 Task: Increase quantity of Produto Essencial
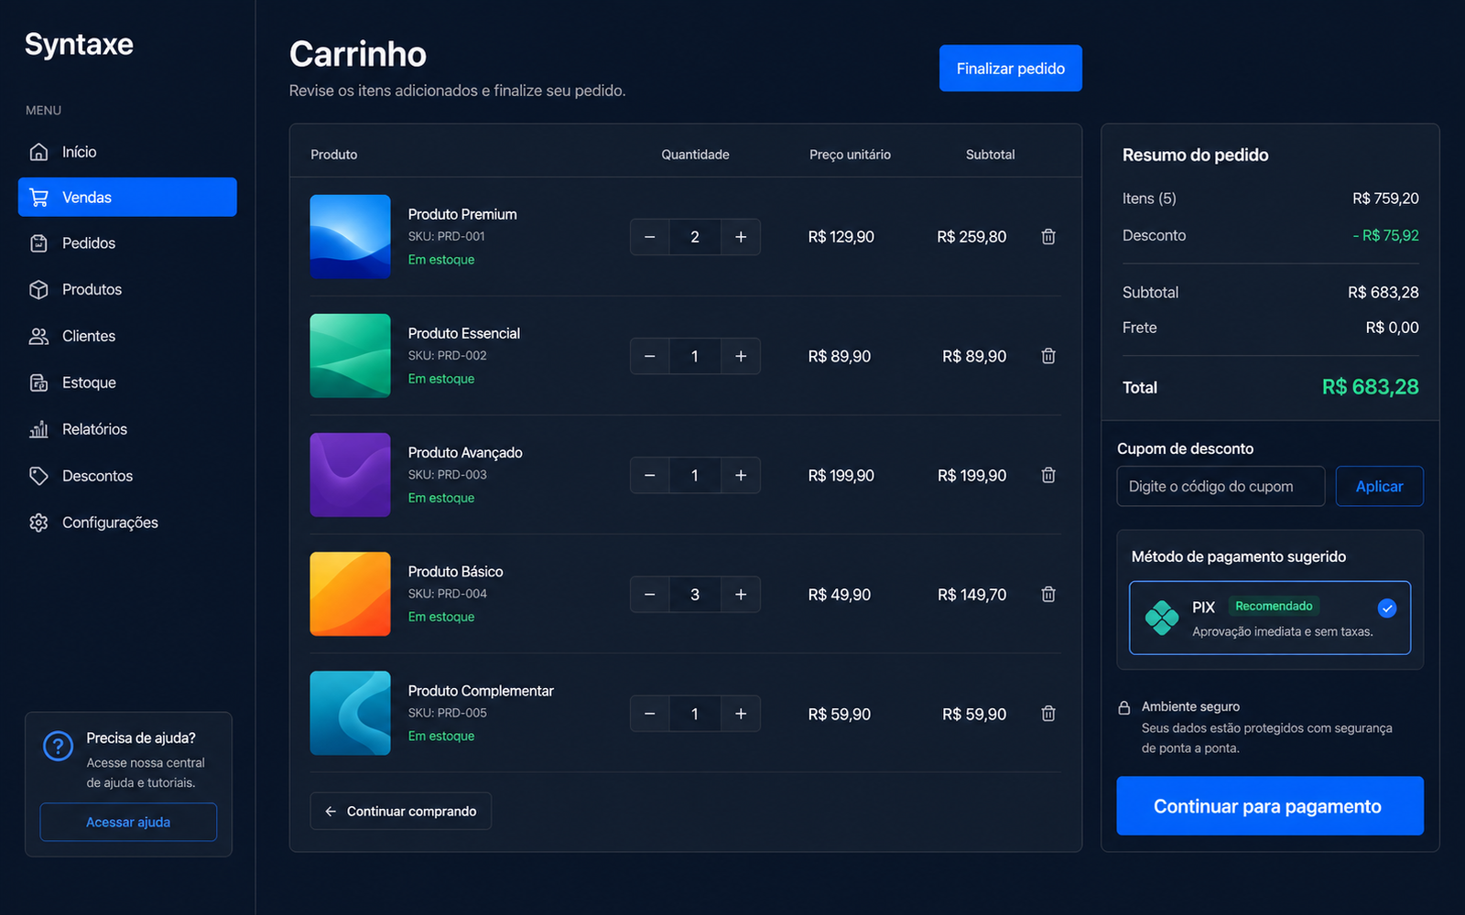point(741,356)
